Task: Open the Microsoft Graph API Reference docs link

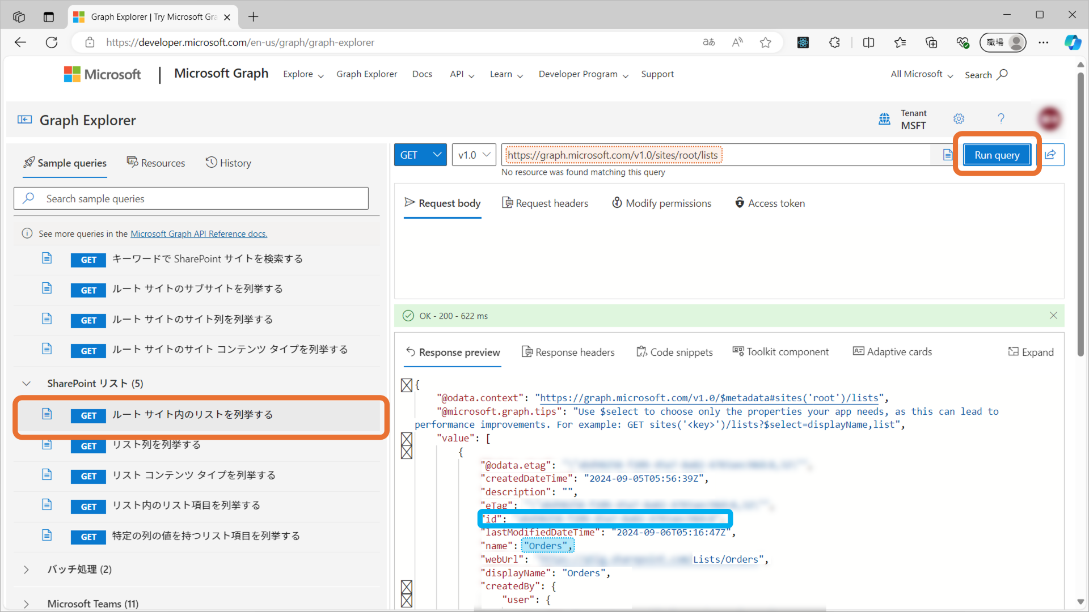Action: 199,233
